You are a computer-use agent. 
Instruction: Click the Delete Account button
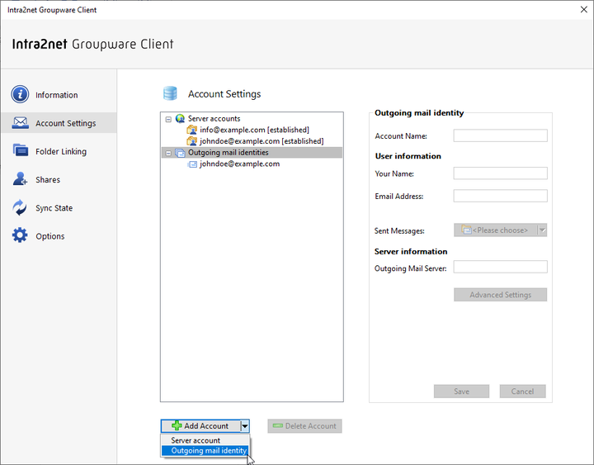point(304,426)
